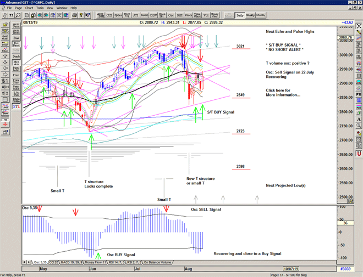Open the Tools menu

click(40, 8)
